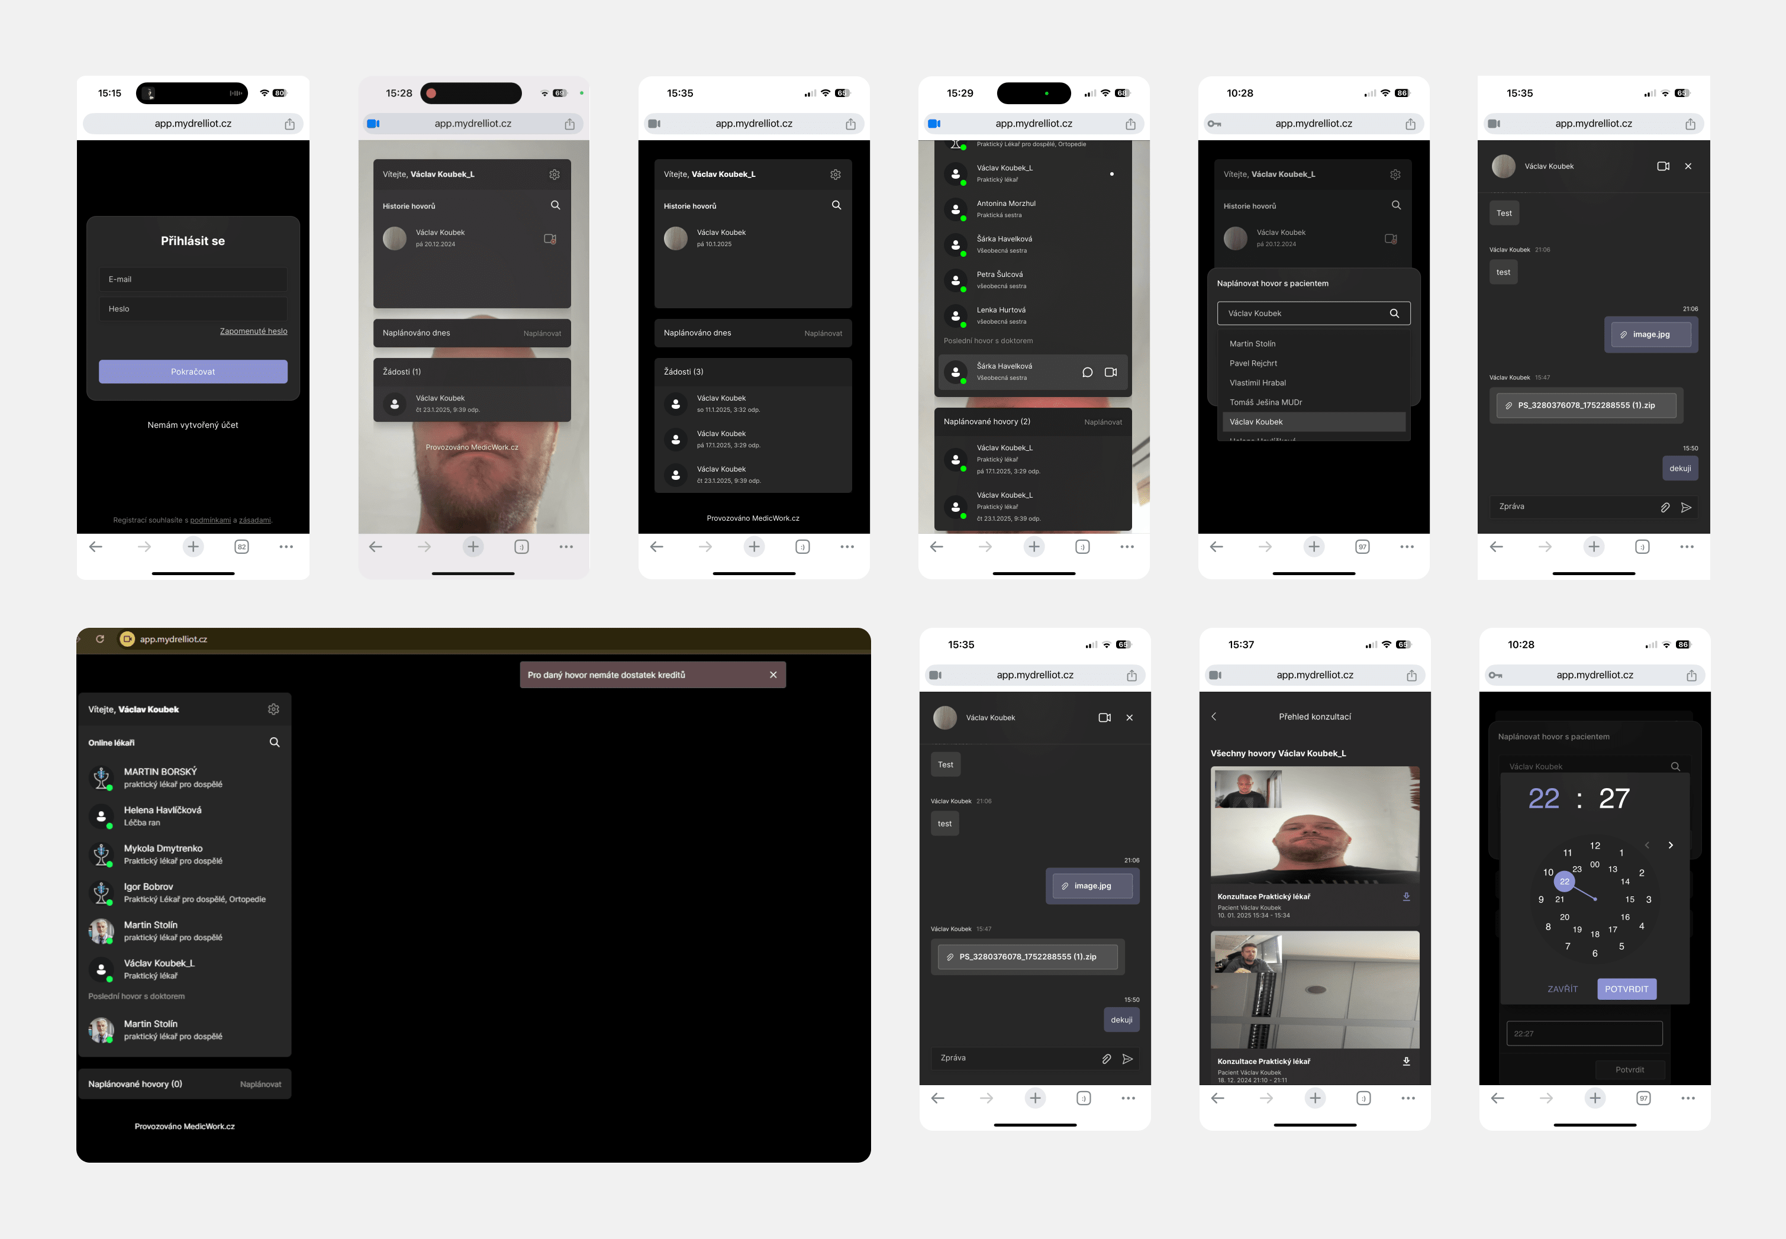Choose Vlastimil Hrabal in the patient dropdown
This screenshot has height=1239, width=1786.
pyautogui.click(x=1314, y=383)
